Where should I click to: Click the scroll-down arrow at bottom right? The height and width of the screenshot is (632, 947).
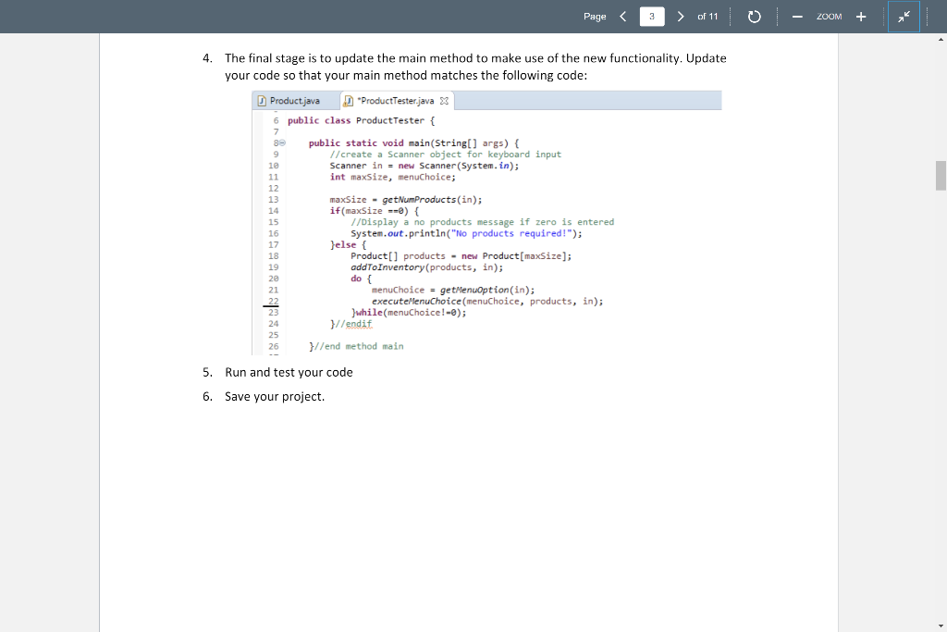(940, 625)
